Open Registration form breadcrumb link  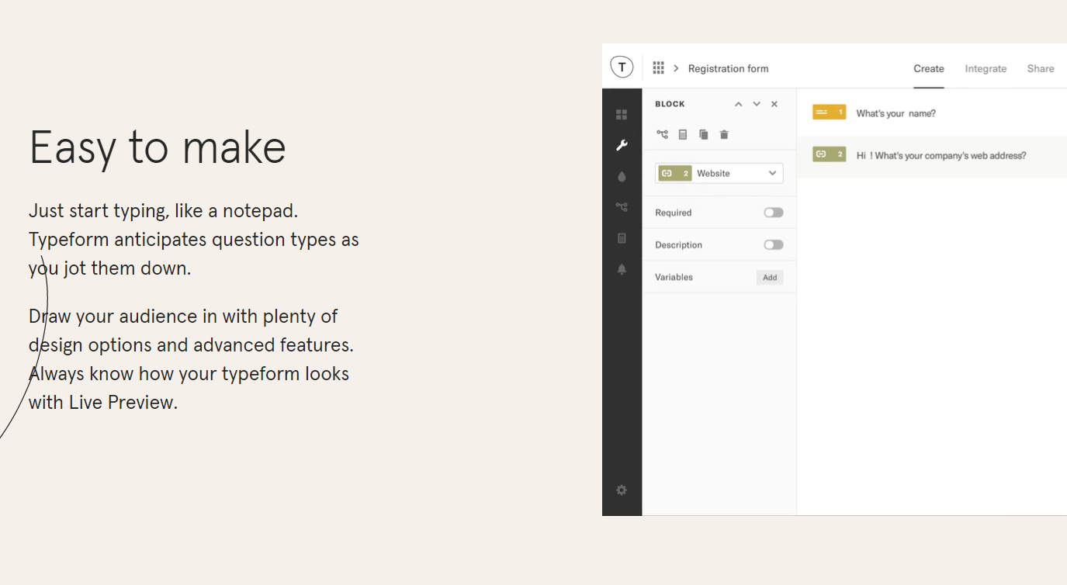point(728,68)
